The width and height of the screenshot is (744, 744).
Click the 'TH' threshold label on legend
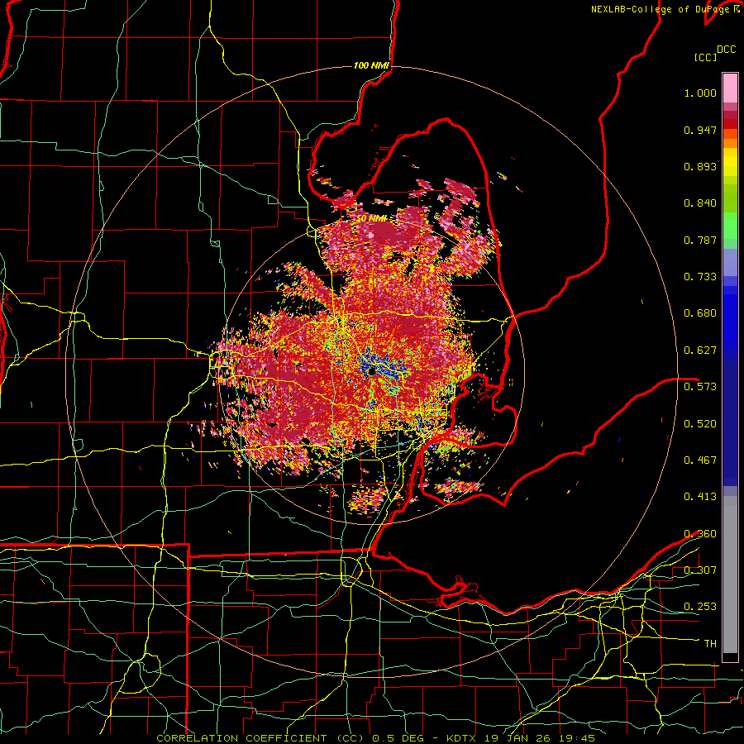point(710,644)
